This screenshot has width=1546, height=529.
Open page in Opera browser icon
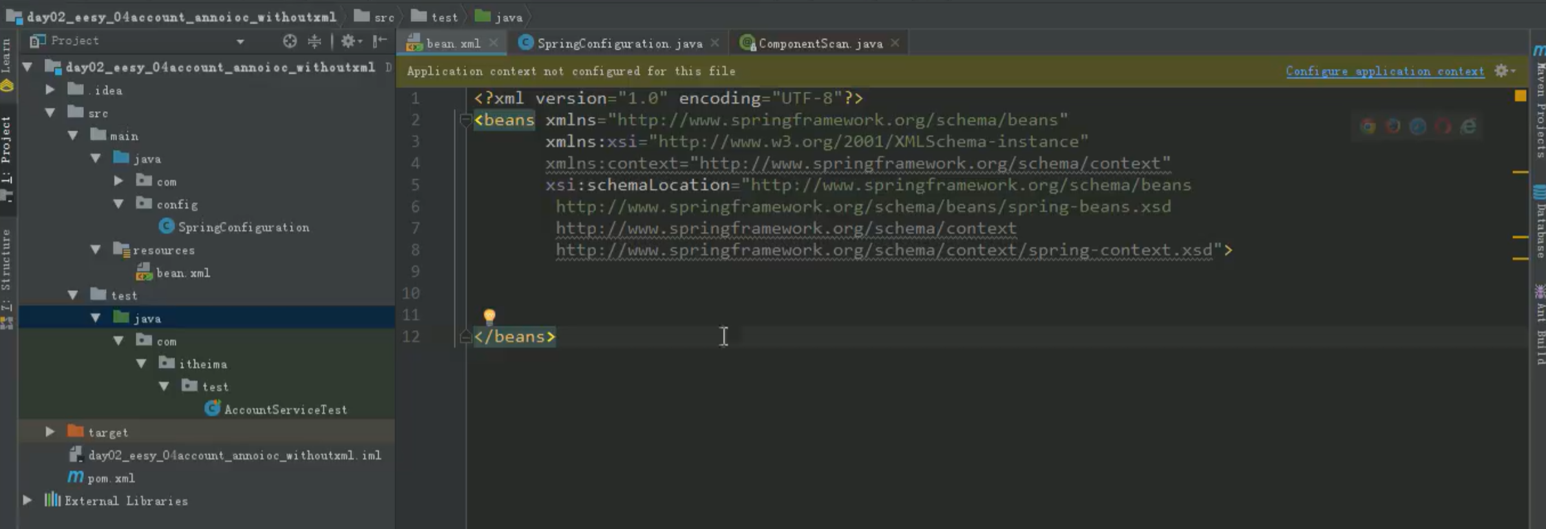(1443, 127)
